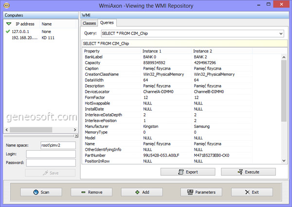Image resolution: width=292 pixels, height=207 pixels.
Task: Click the Property column header
Action: [x=92, y=51]
